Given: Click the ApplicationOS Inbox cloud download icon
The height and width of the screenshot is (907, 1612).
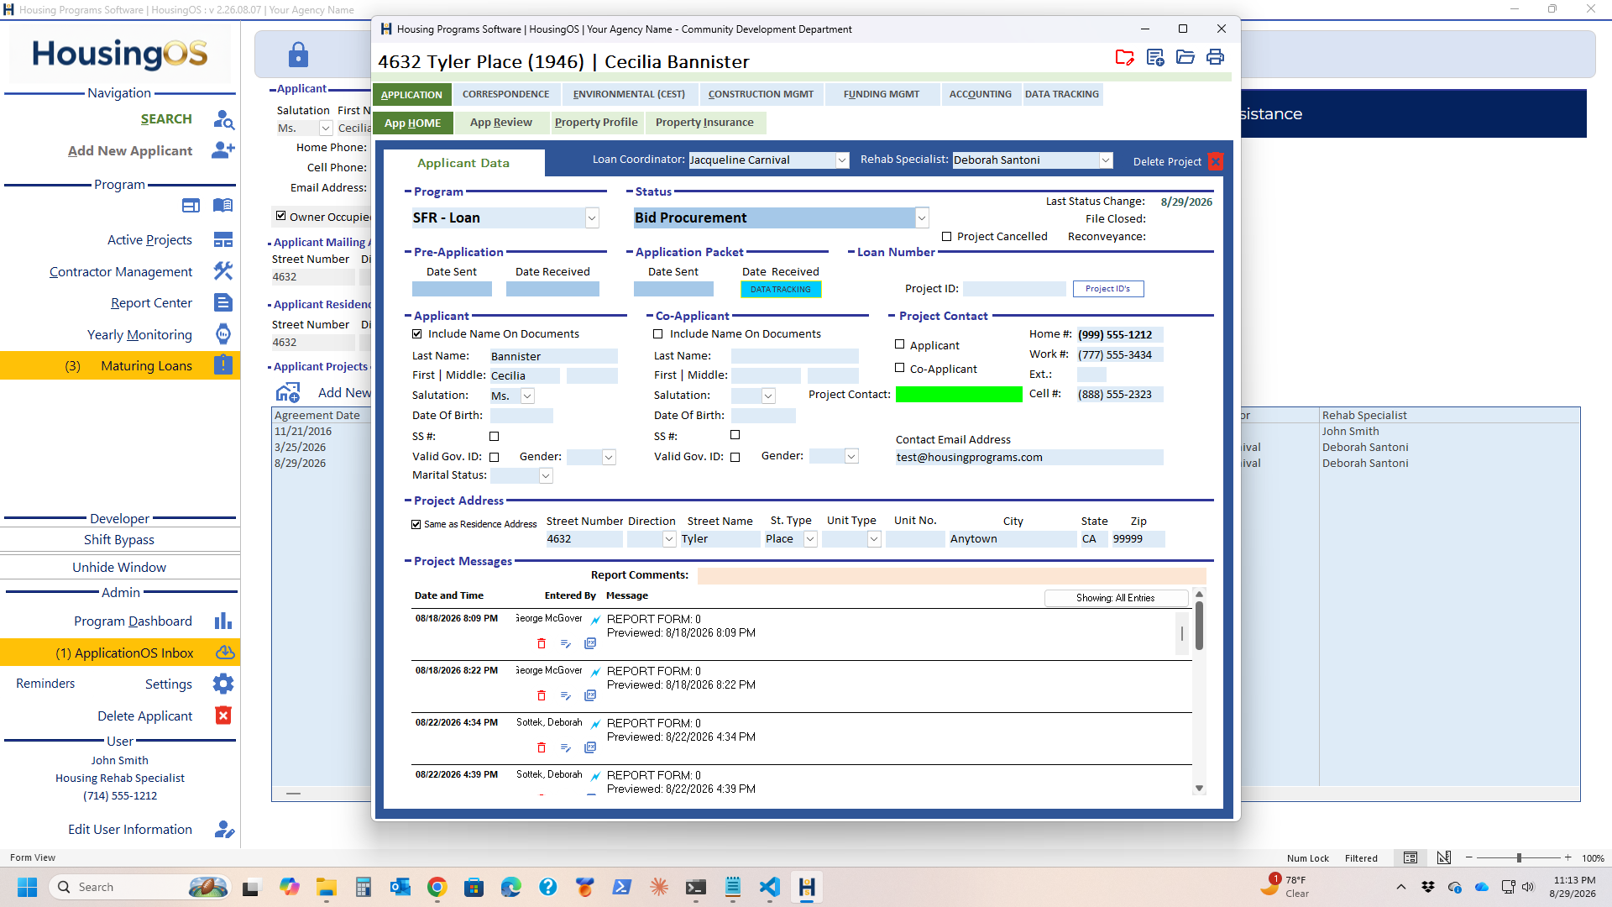Looking at the screenshot, I should [225, 653].
